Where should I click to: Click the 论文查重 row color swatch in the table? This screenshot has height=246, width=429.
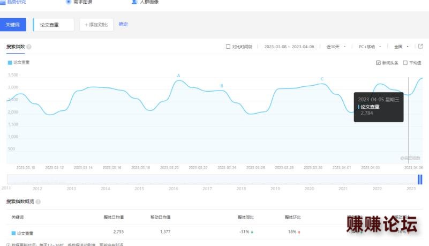point(13,234)
